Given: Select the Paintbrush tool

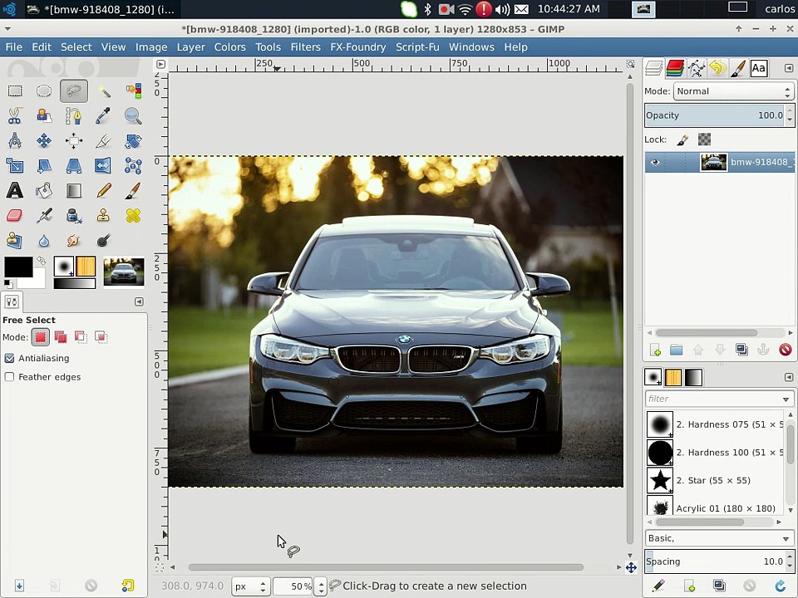Looking at the screenshot, I should coord(133,191).
